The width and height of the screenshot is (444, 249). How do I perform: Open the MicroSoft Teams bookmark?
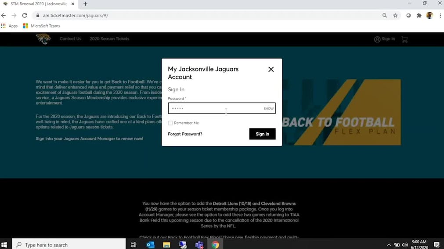click(x=41, y=26)
